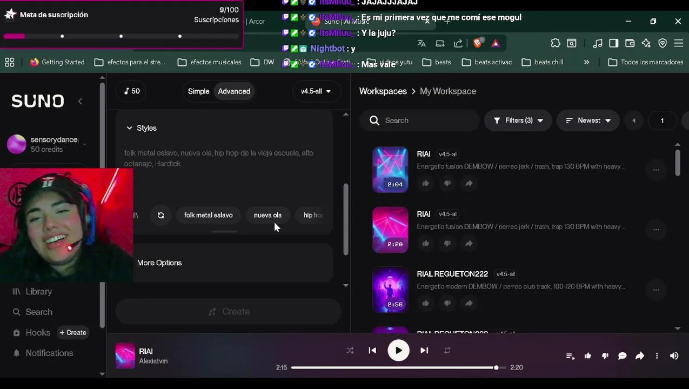Open the Leo AI sparkle icon

click(x=646, y=43)
